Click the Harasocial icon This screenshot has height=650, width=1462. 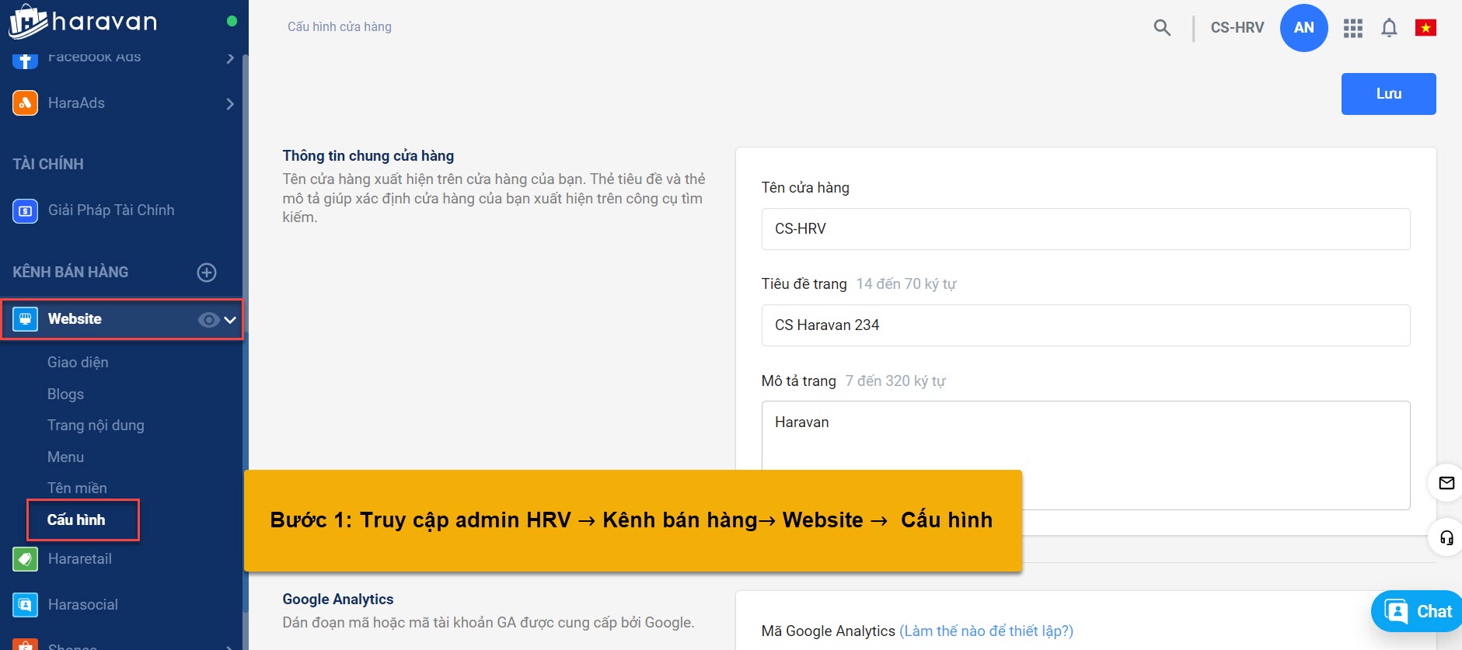pyautogui.click(x=25, y=605)
